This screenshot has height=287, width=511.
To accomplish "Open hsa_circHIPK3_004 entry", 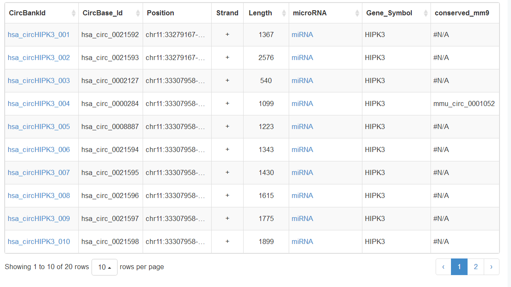I will click(39, 104).
